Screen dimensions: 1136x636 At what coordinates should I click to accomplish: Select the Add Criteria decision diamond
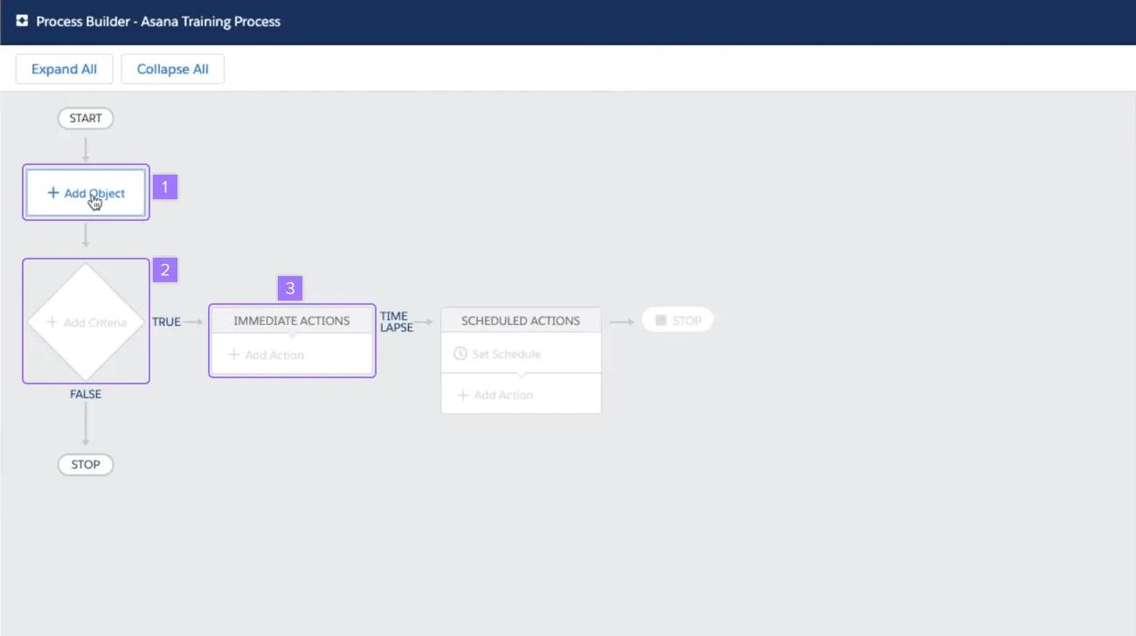click(85, 321)
